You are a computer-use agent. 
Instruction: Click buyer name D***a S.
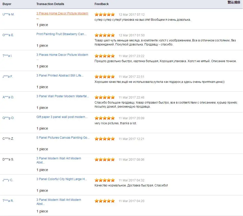pos(8,159)
